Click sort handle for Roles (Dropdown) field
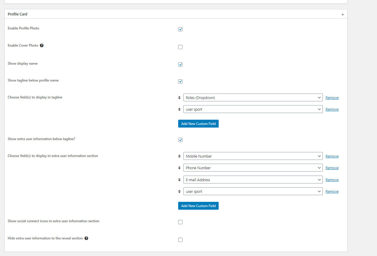Image resolution: width=377 pixels, height=256 pixels. click(x=179, y=98)
